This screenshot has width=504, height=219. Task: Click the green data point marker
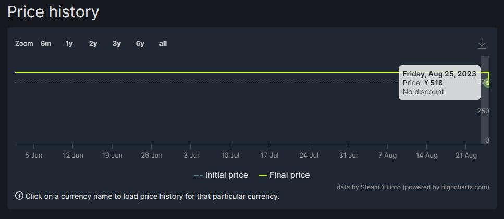click(487, 83)
